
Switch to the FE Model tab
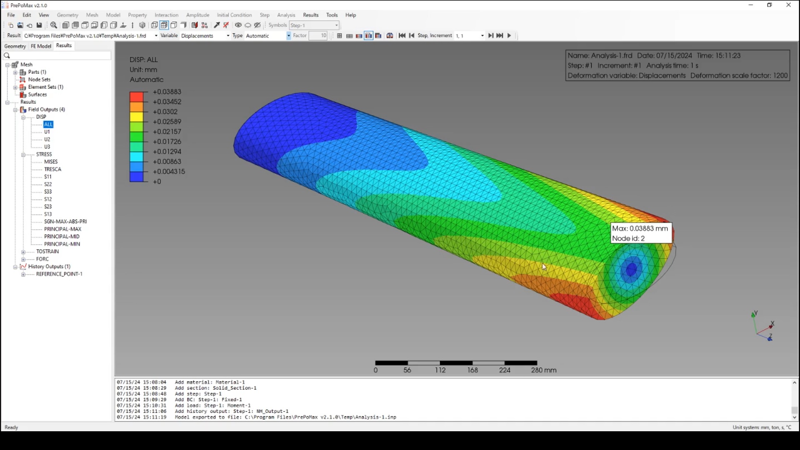[41, 46]
